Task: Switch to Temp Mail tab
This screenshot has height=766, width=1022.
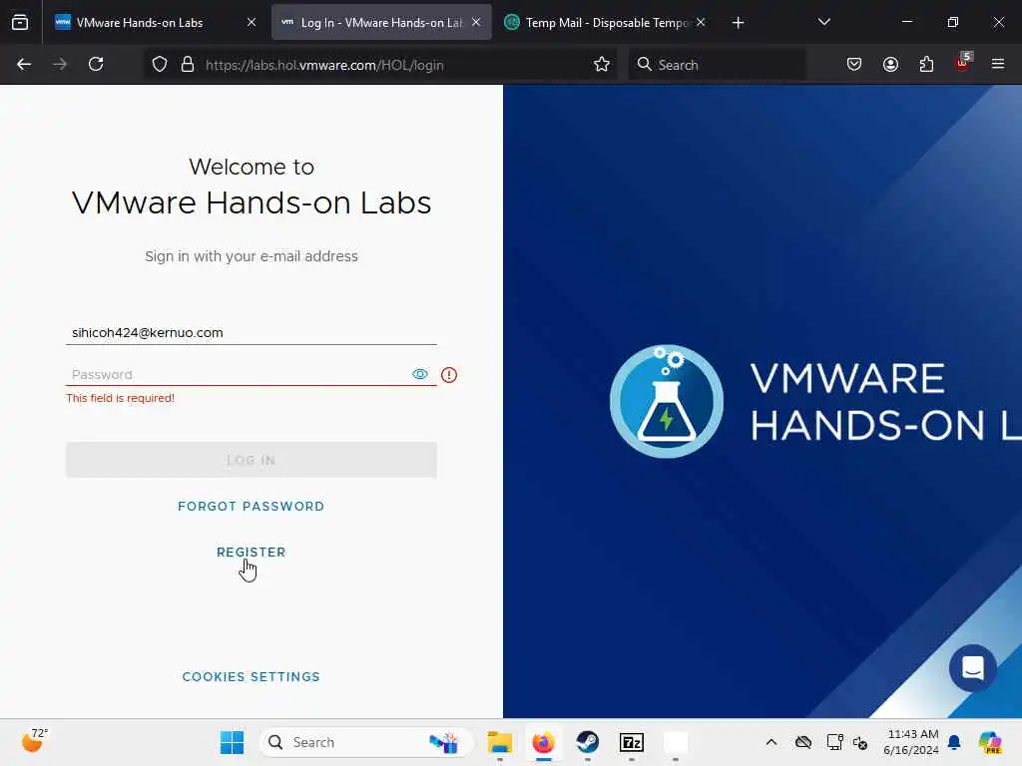Action: point(606,22)
